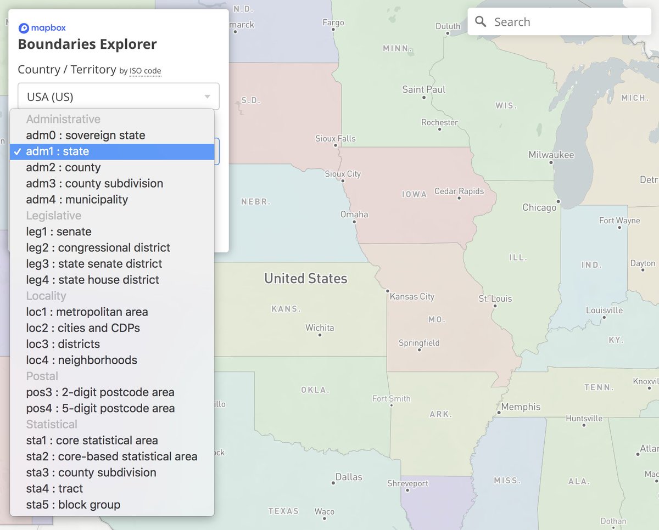The height and width of the screenshot is (530, 659).
Task: Click the Louisville map label
Action: 605,310
